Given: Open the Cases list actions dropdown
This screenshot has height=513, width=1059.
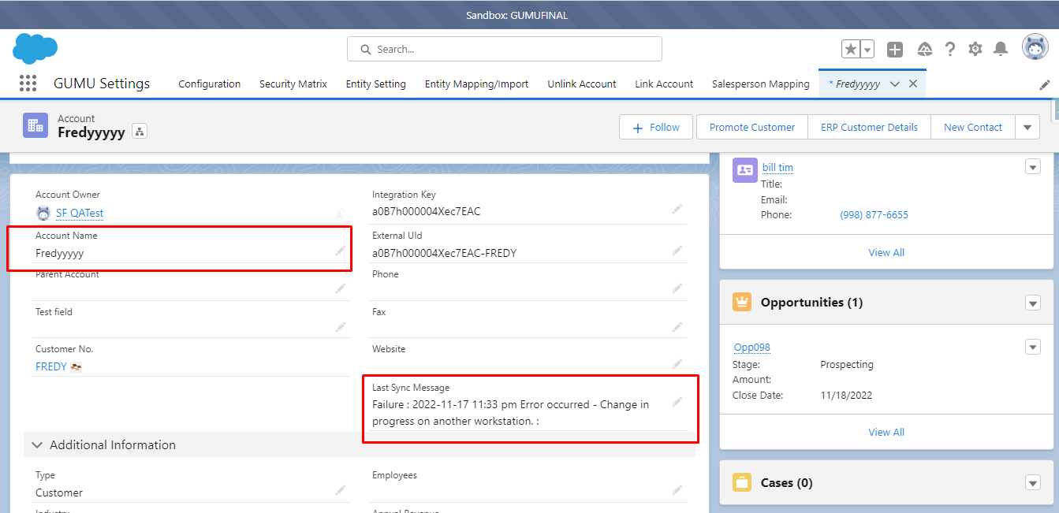Looking at the screenshot, I should click(x=1032, y=482).
